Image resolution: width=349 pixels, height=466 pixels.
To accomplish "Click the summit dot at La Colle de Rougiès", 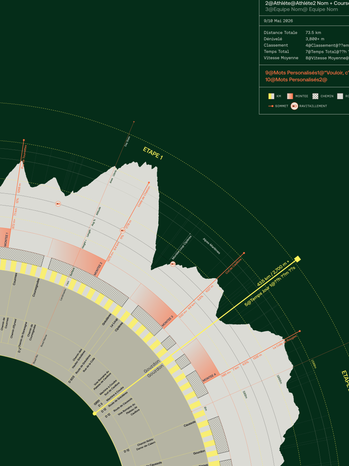I will (x=300, y=331).
